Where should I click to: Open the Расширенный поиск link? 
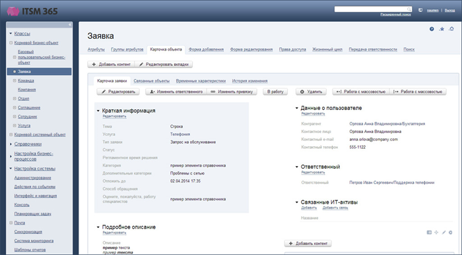396,14
